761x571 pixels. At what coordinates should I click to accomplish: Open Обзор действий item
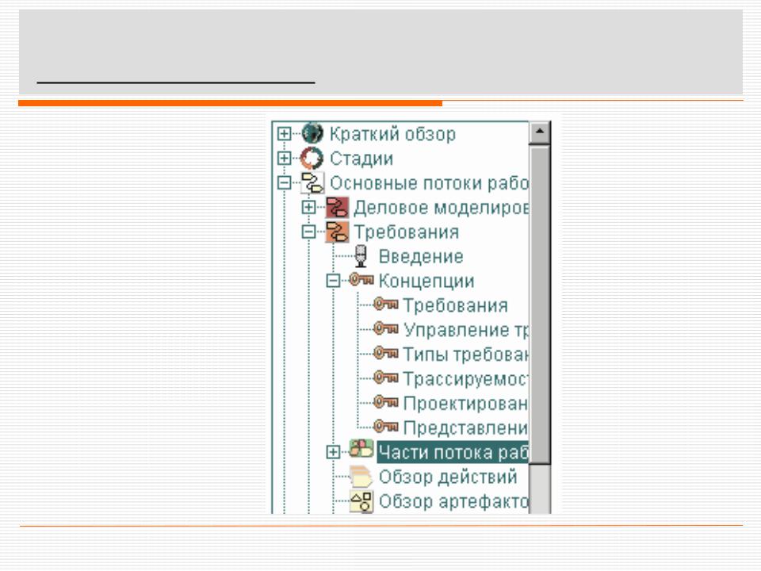[x=448, y=477]
